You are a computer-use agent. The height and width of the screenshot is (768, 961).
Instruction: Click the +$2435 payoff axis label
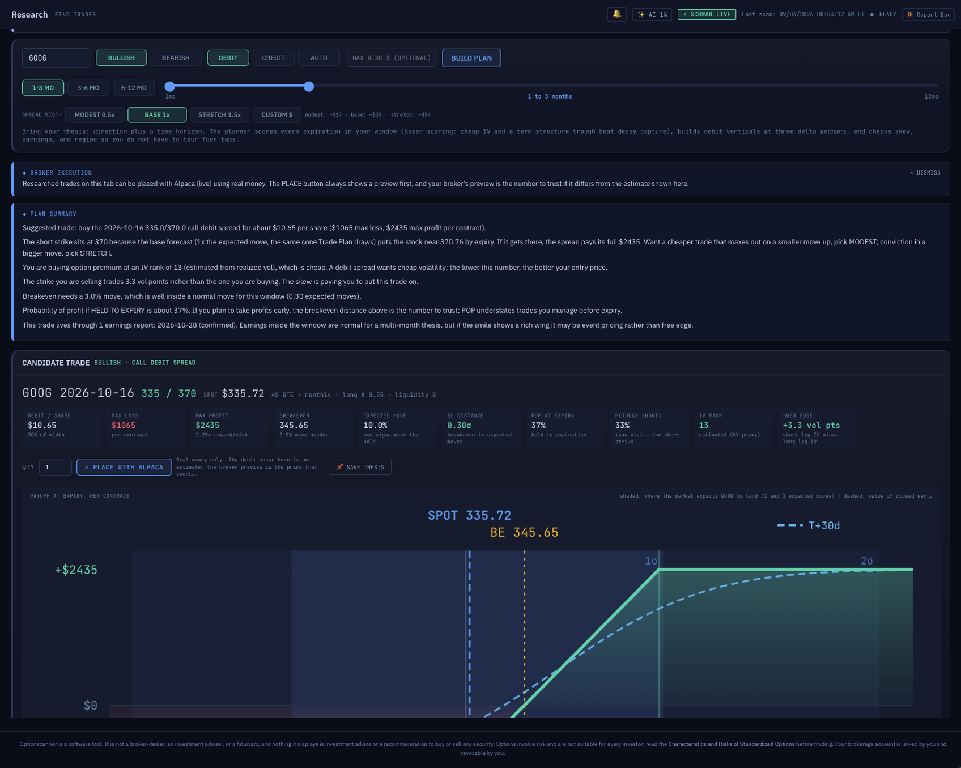[76, 570]
